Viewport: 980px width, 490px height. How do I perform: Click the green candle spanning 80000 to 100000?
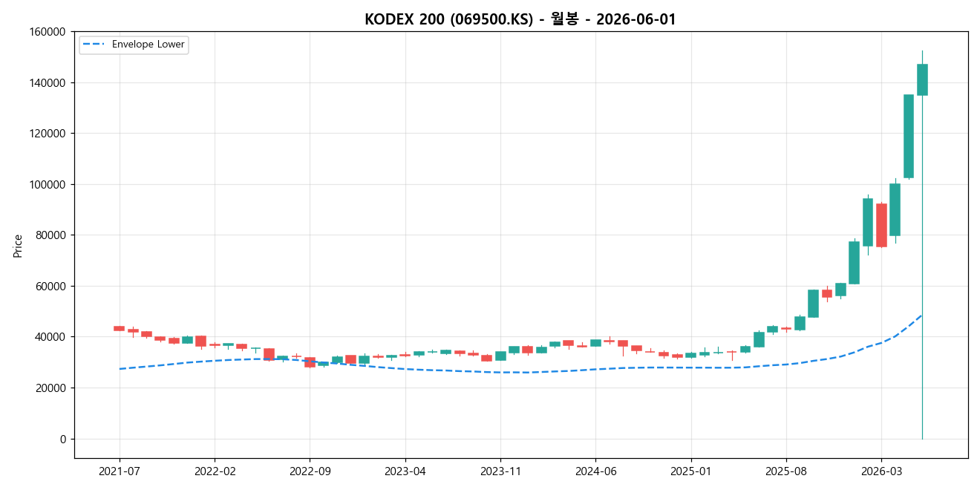pyautogui.click(x=895, y=209)
